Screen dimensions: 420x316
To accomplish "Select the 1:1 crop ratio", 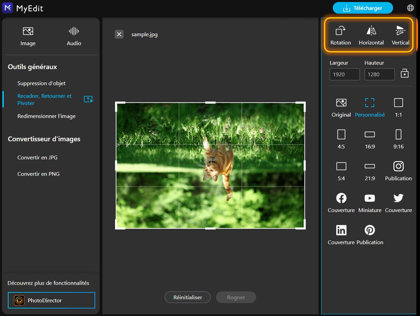I will (398, 103).
